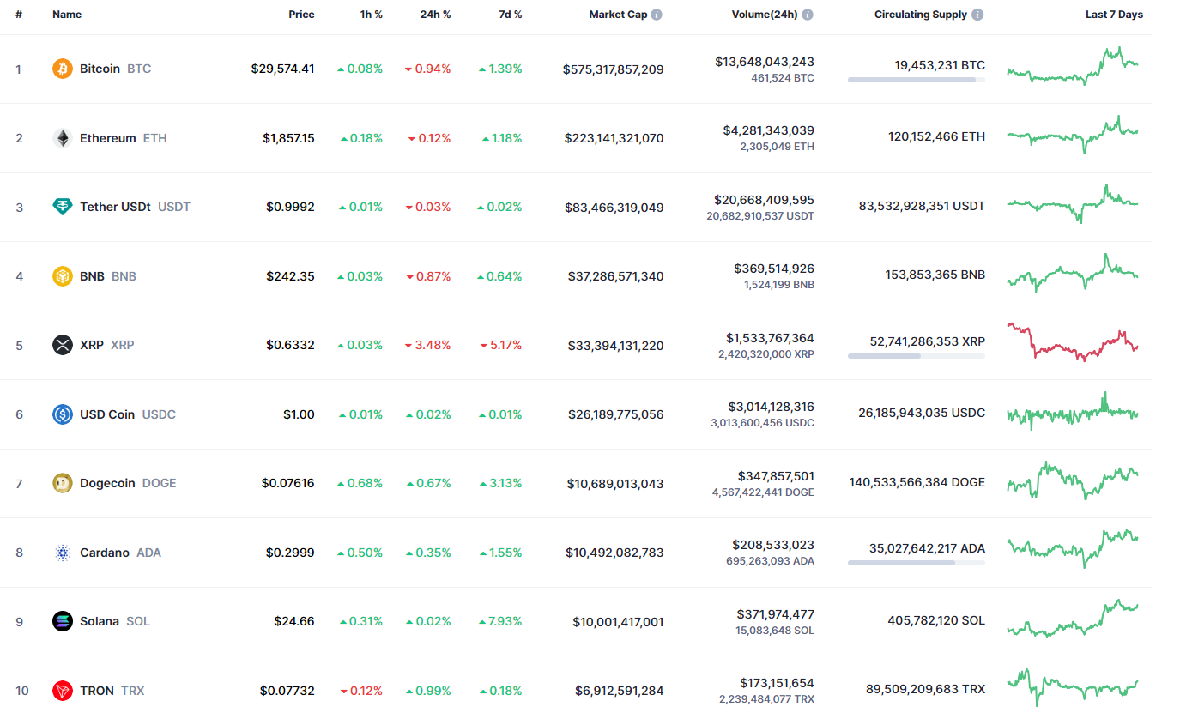1180x719 pixels.
Task: Open Solana's 7-day sparkline chart
Action: 1074,621
